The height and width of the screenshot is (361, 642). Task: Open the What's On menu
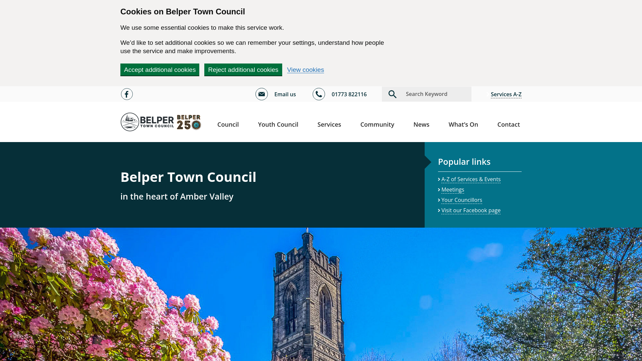pos(463,124)
